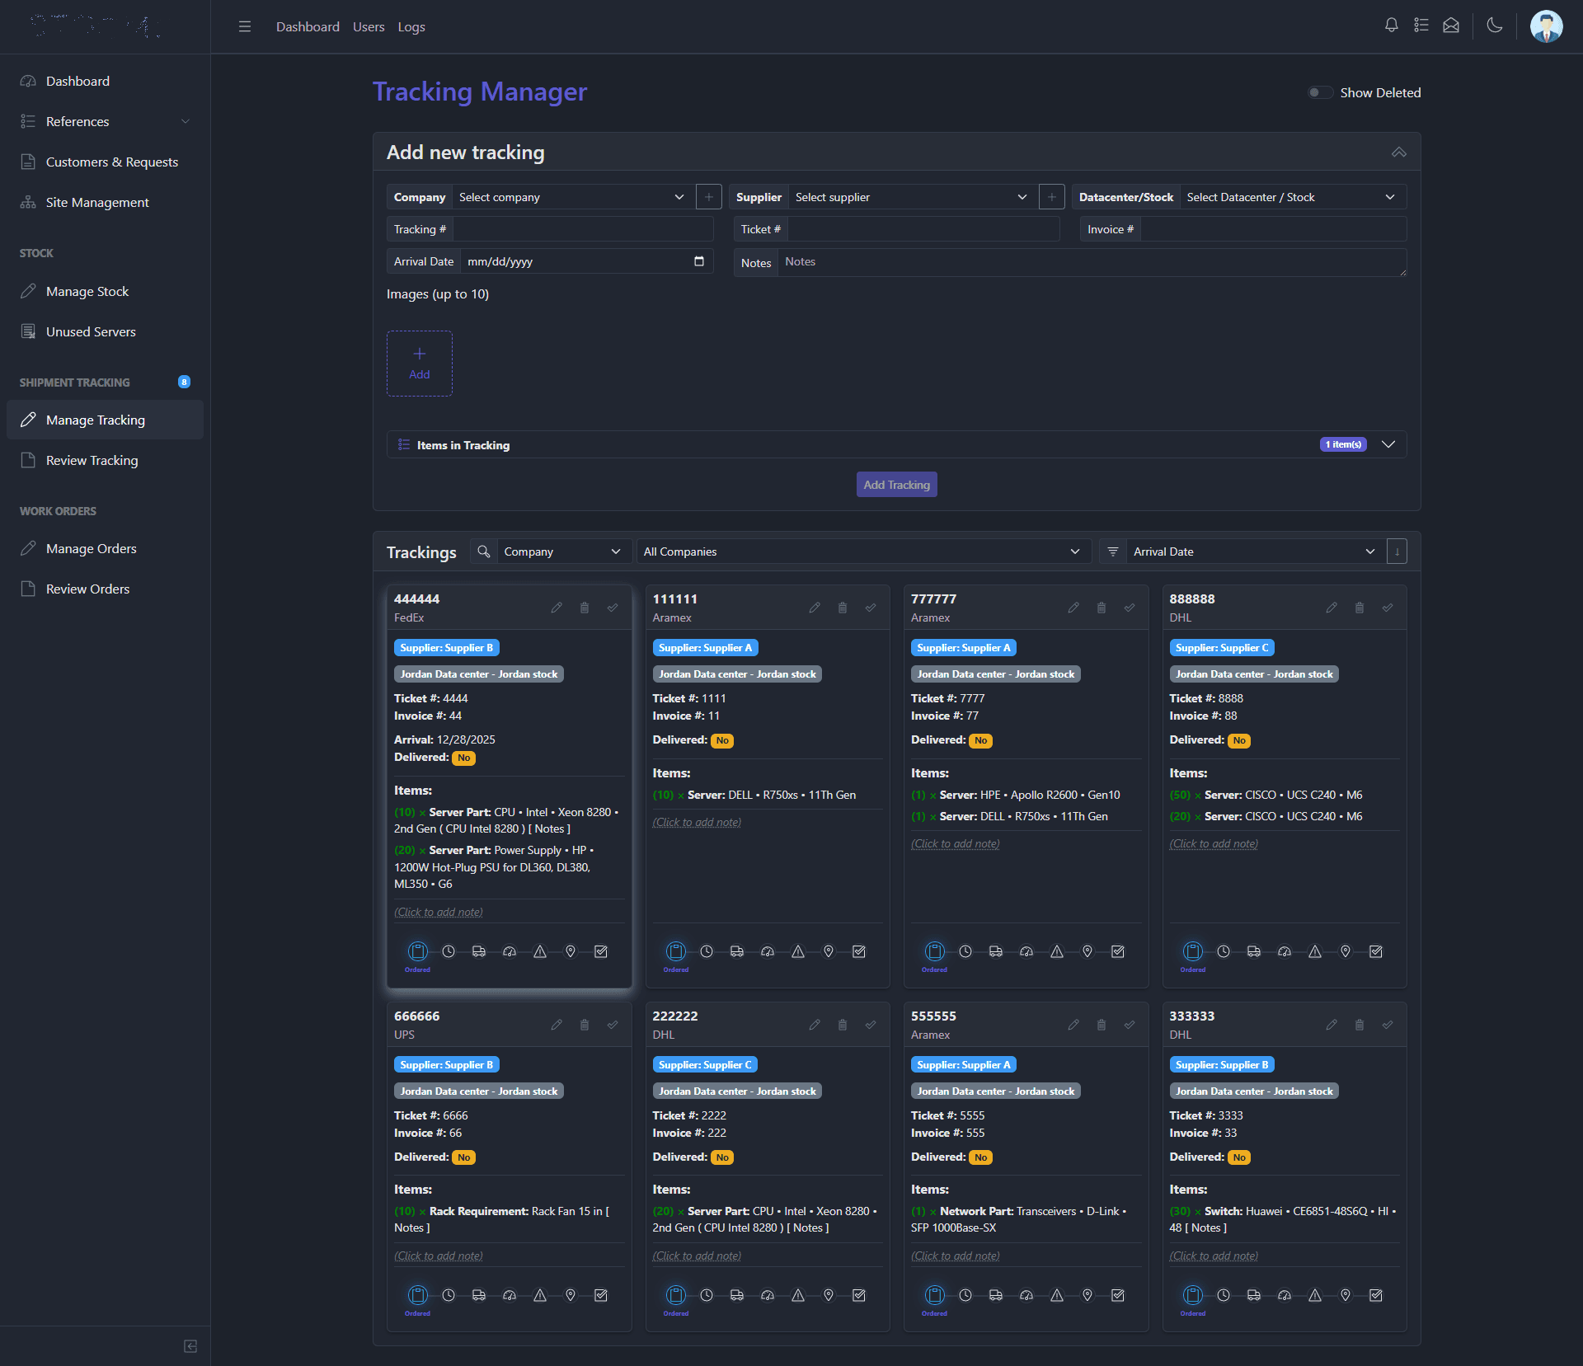Viewport: 1583px width, 1366px height.
Task: Open the notifications bell icon
Action: (x=1391, y=26)
